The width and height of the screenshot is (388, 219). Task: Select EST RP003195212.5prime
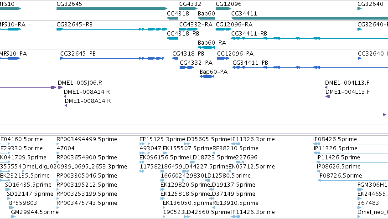point(87,185)
